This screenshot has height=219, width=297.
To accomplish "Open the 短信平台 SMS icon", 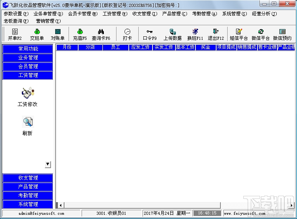I will pyautogui.click(x=239, y=32).
